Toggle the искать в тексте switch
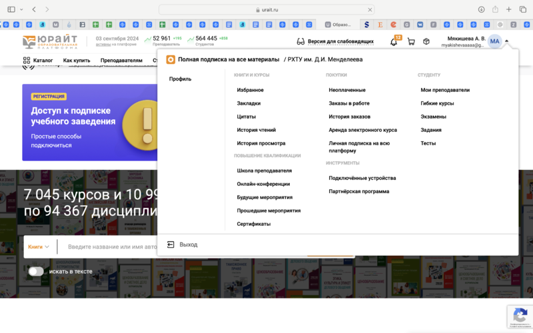Image resolution: width=533 pixels, height=333 pixels. [36, 271]
